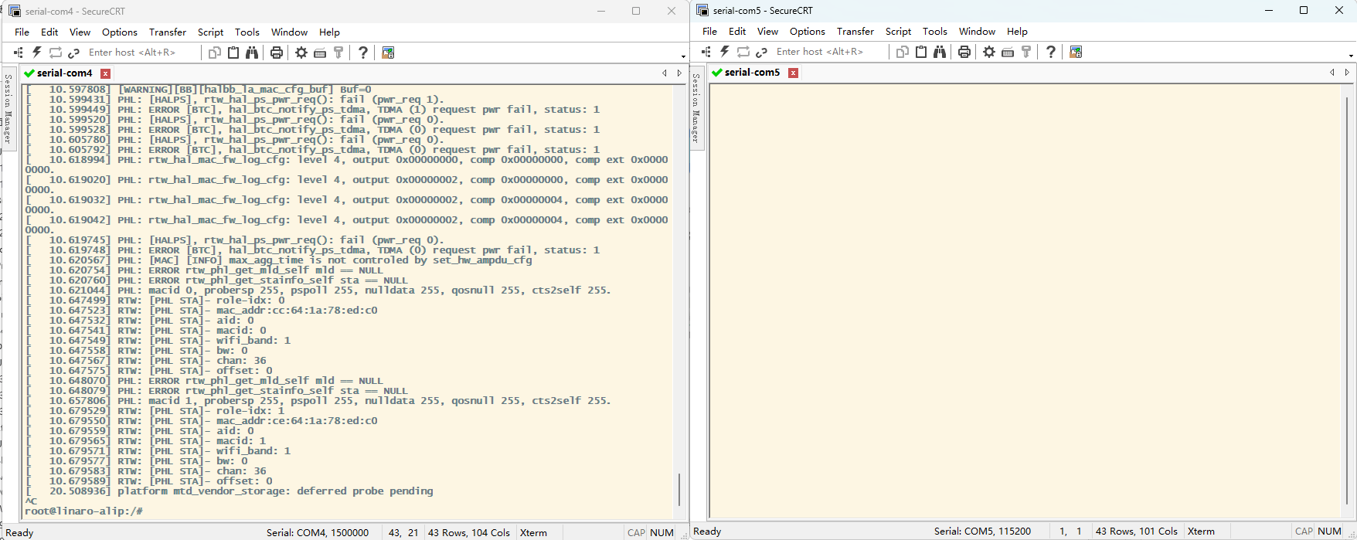Screen dimensions: 1357x540
Task: Open View menu in serial-com4 window
Action: point(80,32)
